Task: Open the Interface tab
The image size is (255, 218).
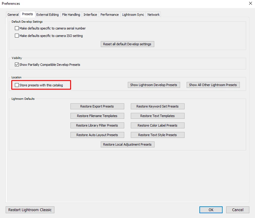Action: (90, 15)
